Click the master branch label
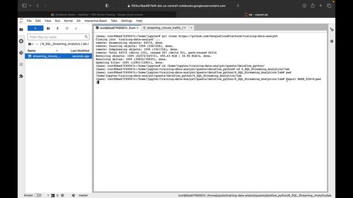353x198 pixels. [83, 196]
